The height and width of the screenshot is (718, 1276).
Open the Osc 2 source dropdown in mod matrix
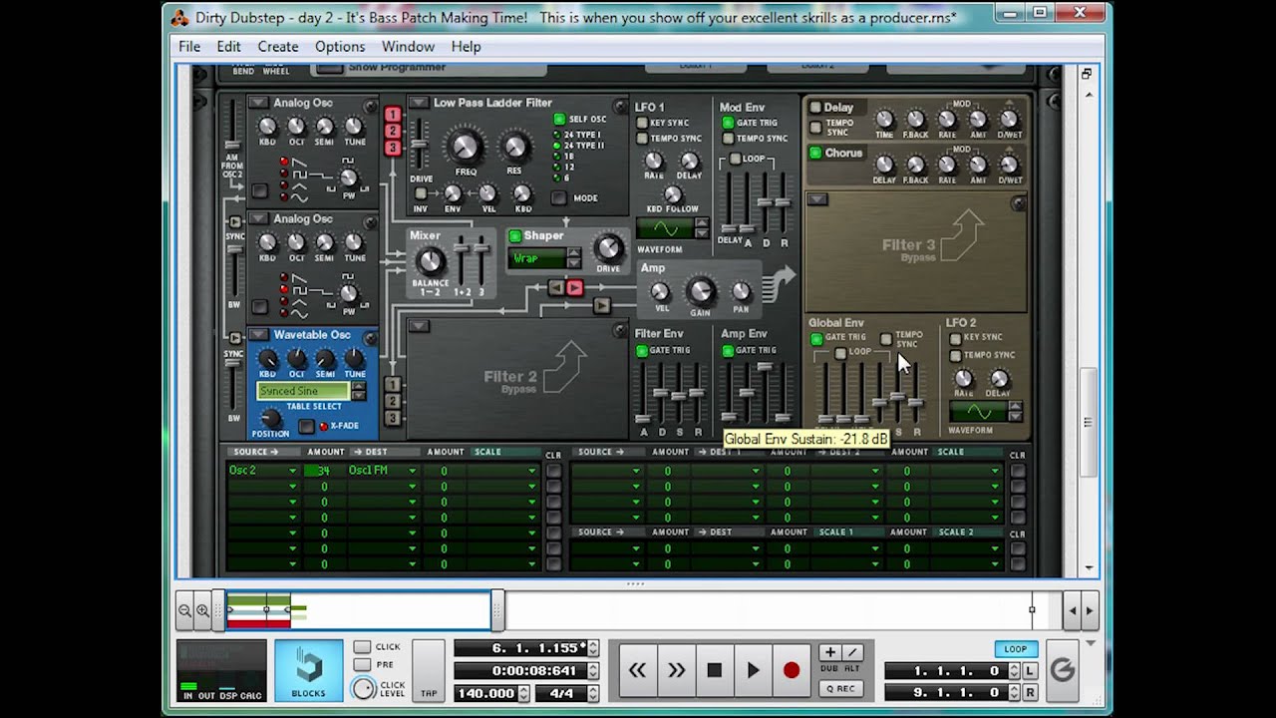point(263,471)
